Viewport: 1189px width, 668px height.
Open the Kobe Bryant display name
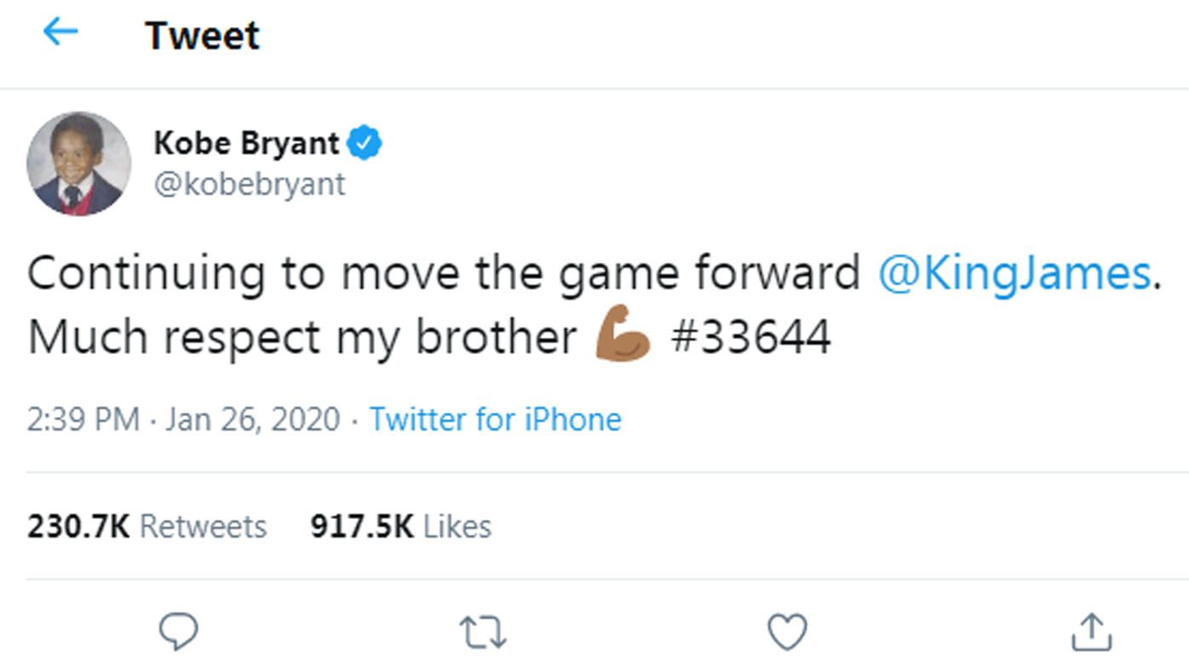coord(246,143)
